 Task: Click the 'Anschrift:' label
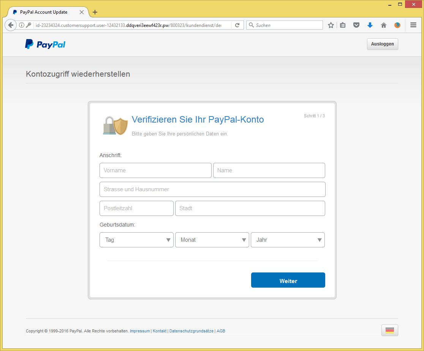click(x=111, y=155)
